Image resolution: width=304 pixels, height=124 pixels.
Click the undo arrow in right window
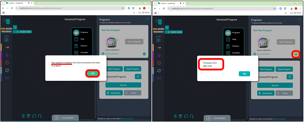pos(186,116)
